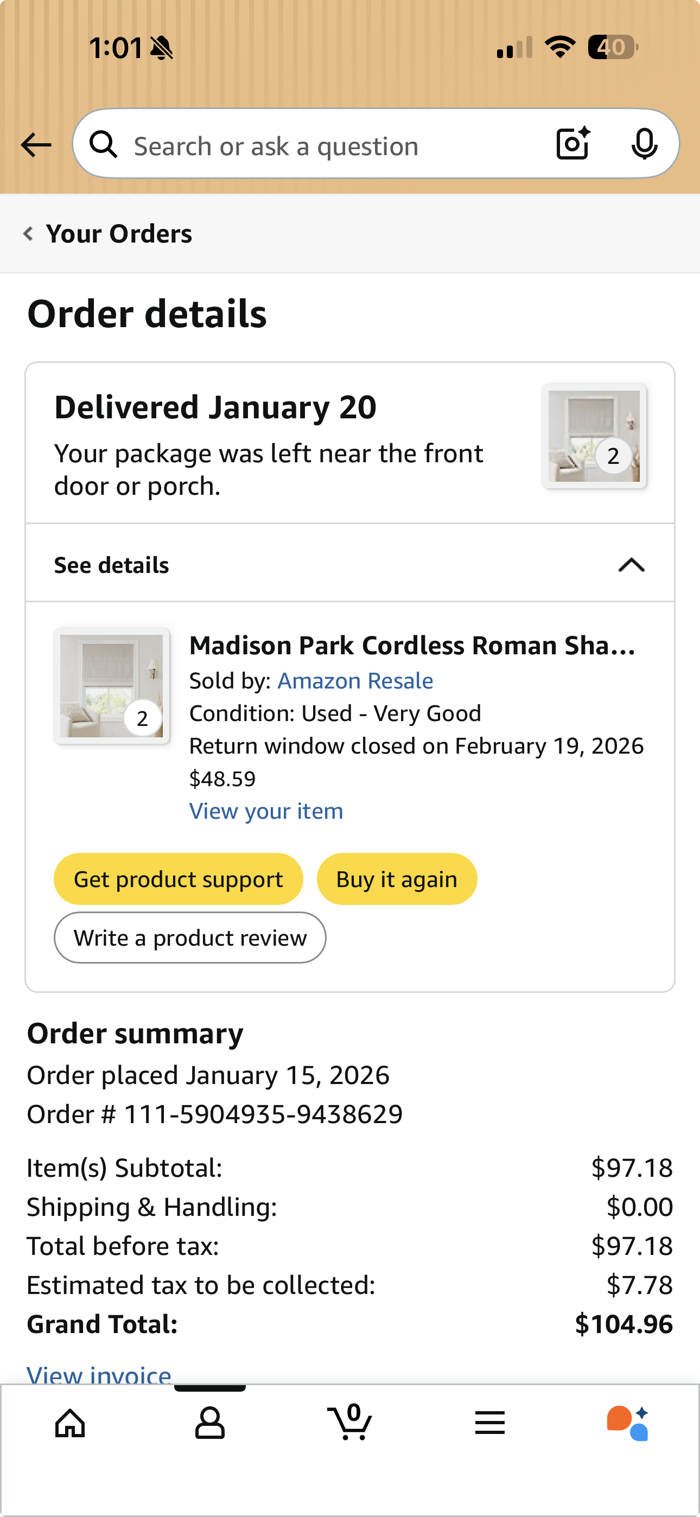Click Get product support button
The width and height of the screenshot is (700, 1517).
coord(179,879)
